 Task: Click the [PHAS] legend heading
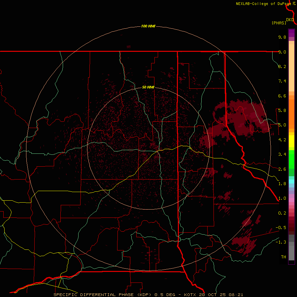pyautogui.click(x=279, y=23)
